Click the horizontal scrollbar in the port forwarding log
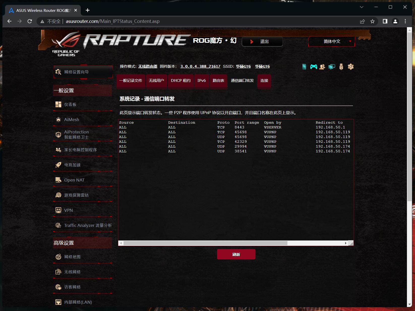This screenshot has height=311, width=415. (205, 243)
